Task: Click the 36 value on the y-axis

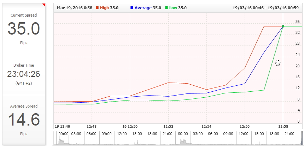Action: (x=297, y=22)
